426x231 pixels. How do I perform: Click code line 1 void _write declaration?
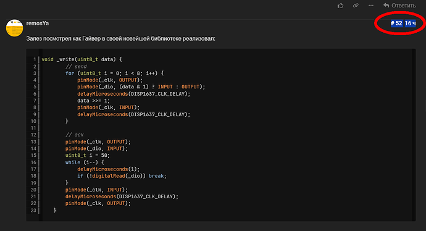coord(81,59)
